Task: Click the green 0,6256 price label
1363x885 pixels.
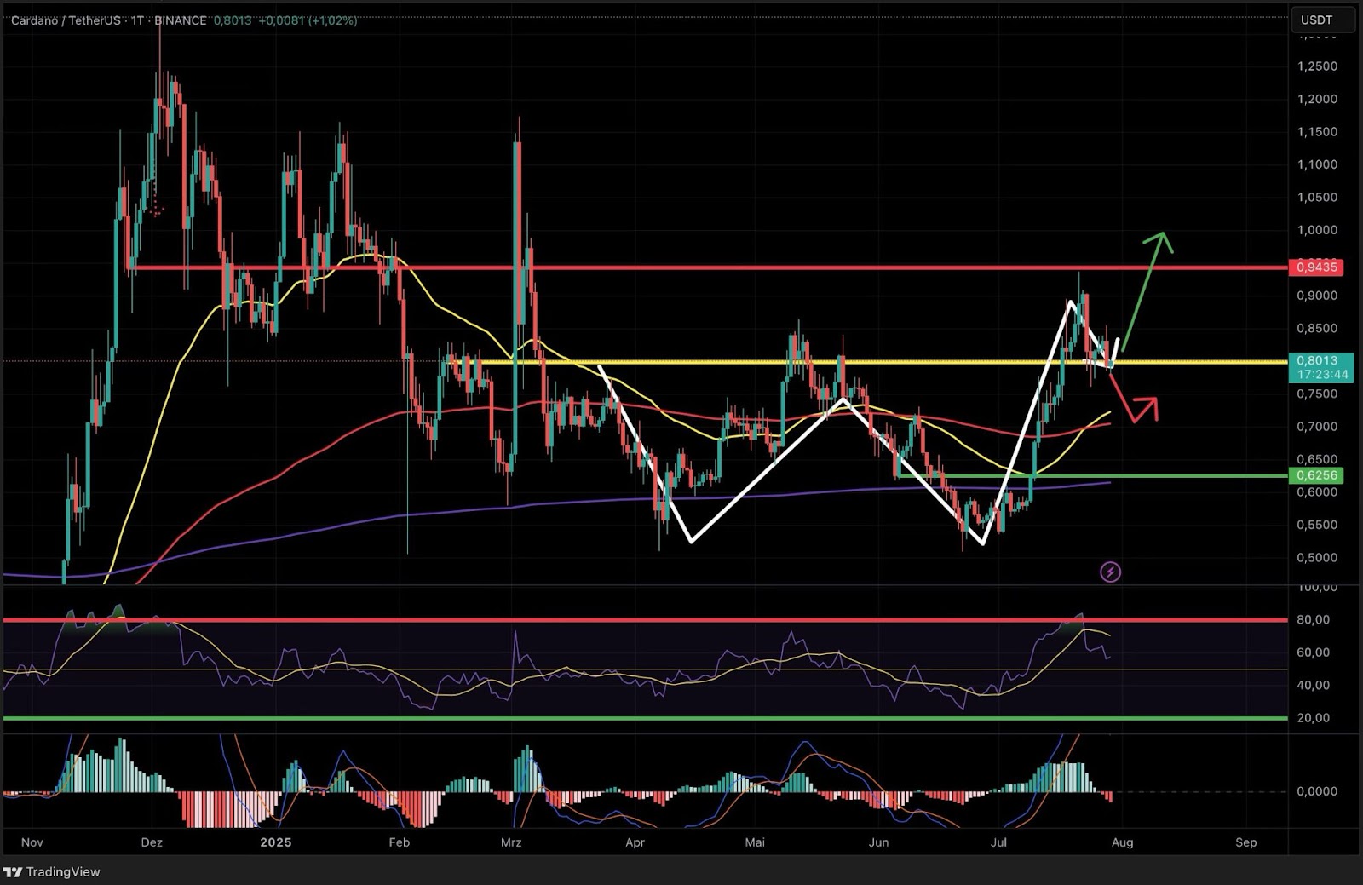Action: 1316,475
